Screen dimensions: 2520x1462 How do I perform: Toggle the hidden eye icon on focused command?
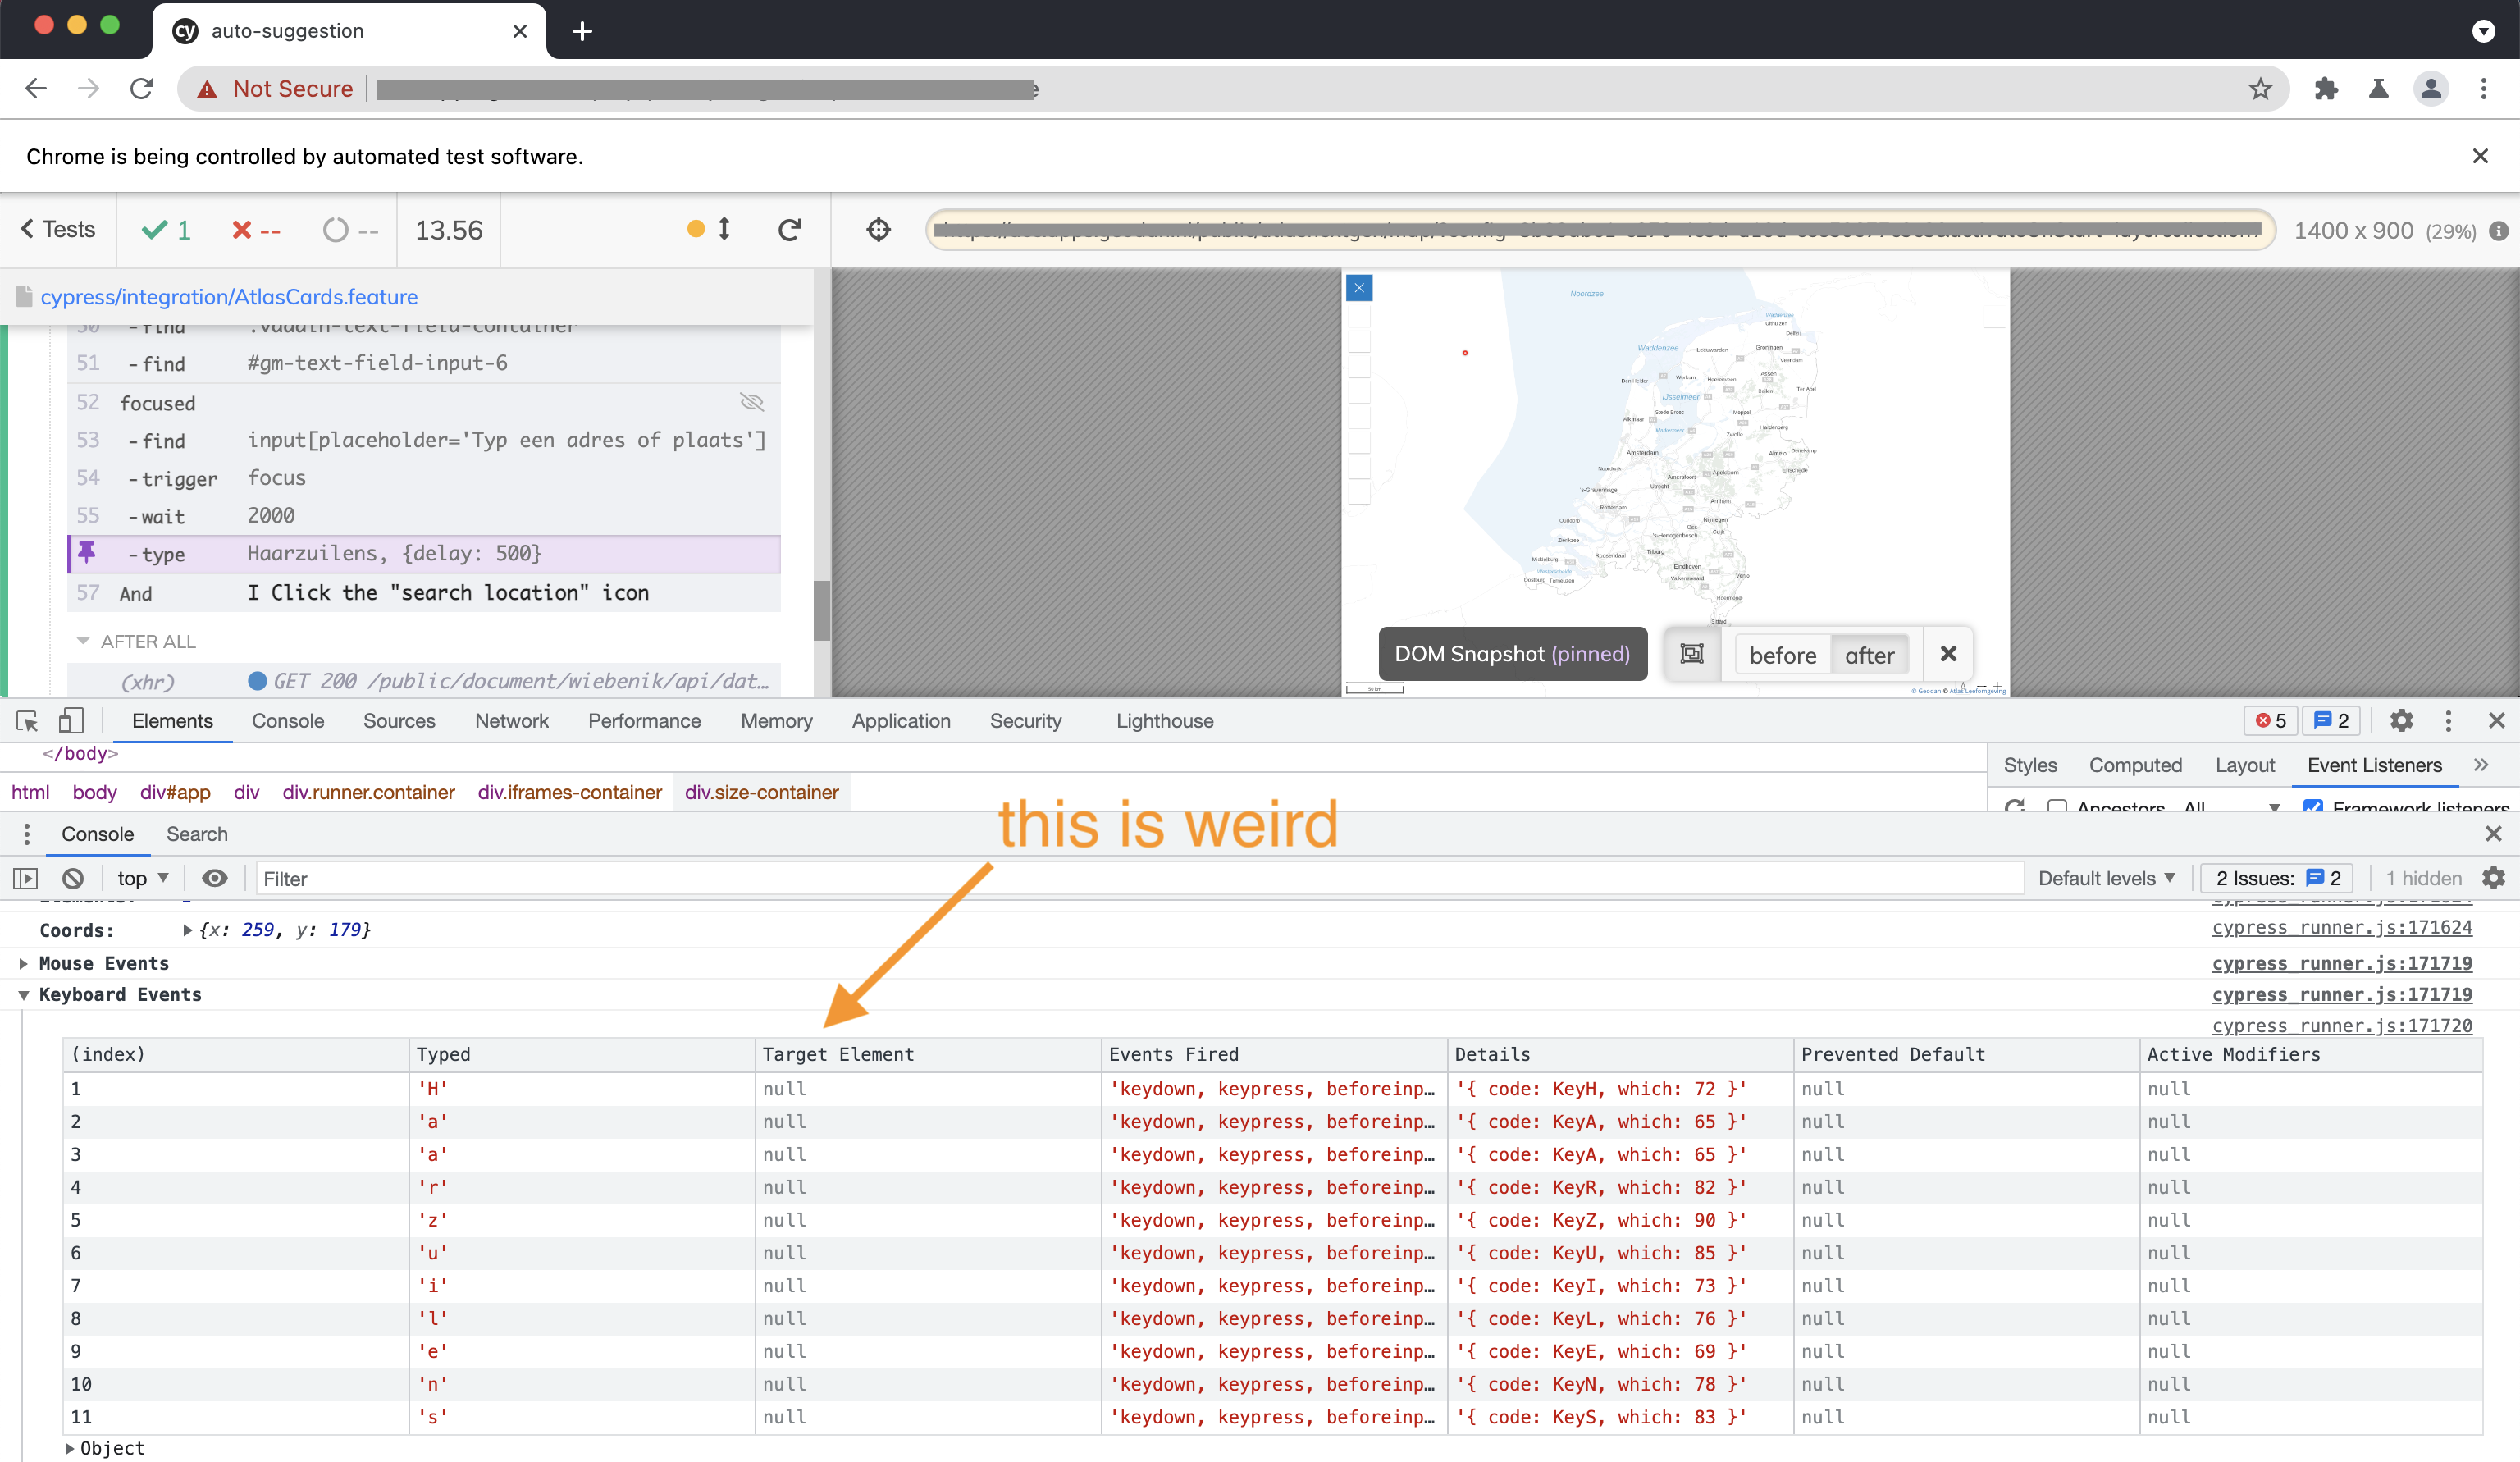(x=751, y=402)
